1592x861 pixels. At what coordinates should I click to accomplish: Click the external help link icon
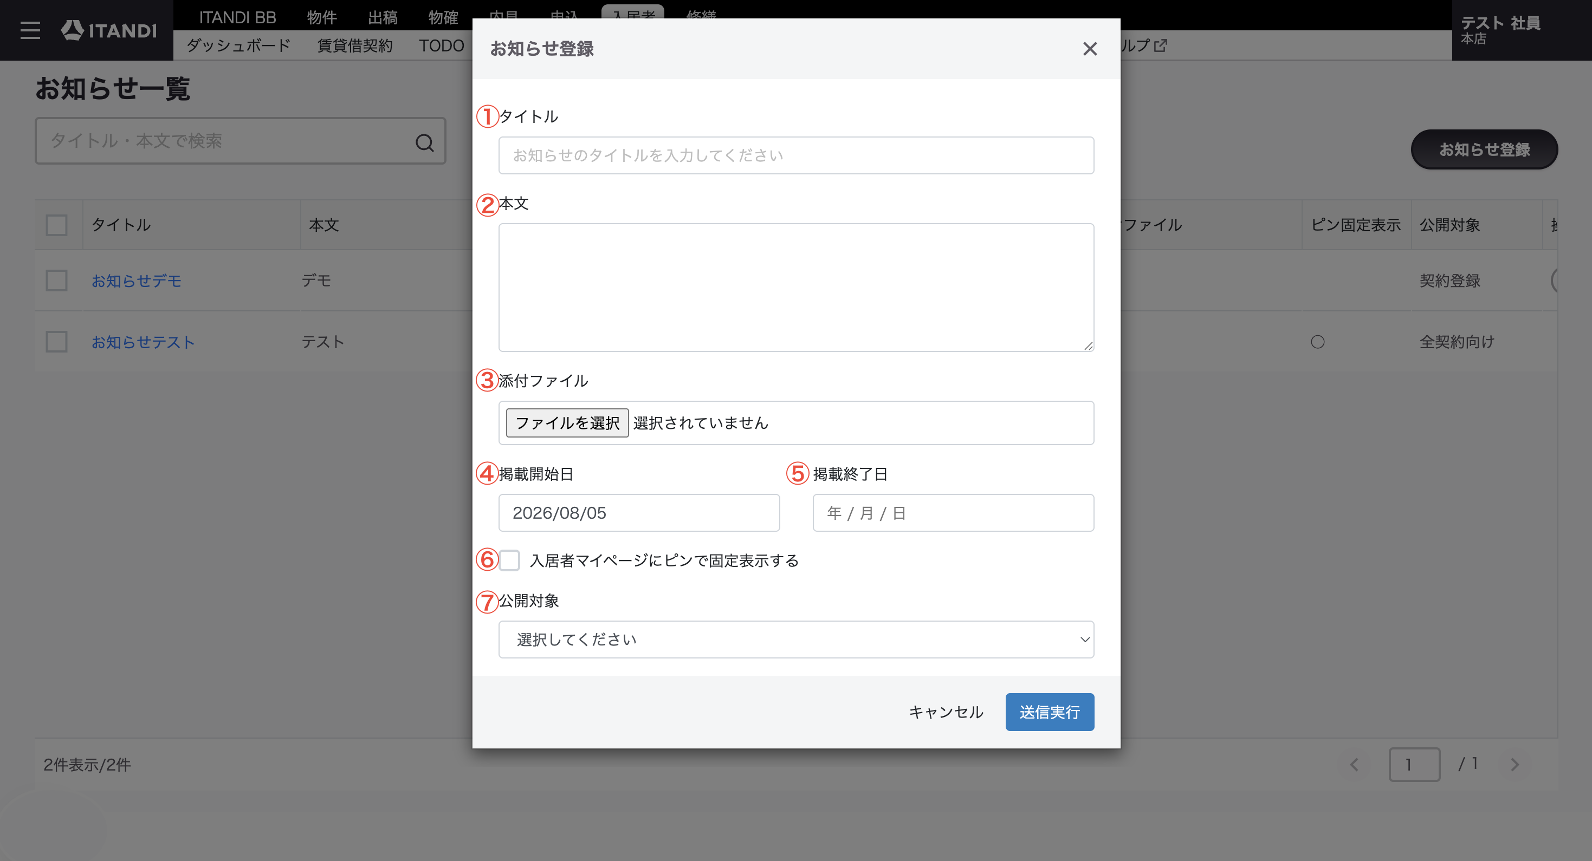pyautogui.click(x=1160, y=45)
